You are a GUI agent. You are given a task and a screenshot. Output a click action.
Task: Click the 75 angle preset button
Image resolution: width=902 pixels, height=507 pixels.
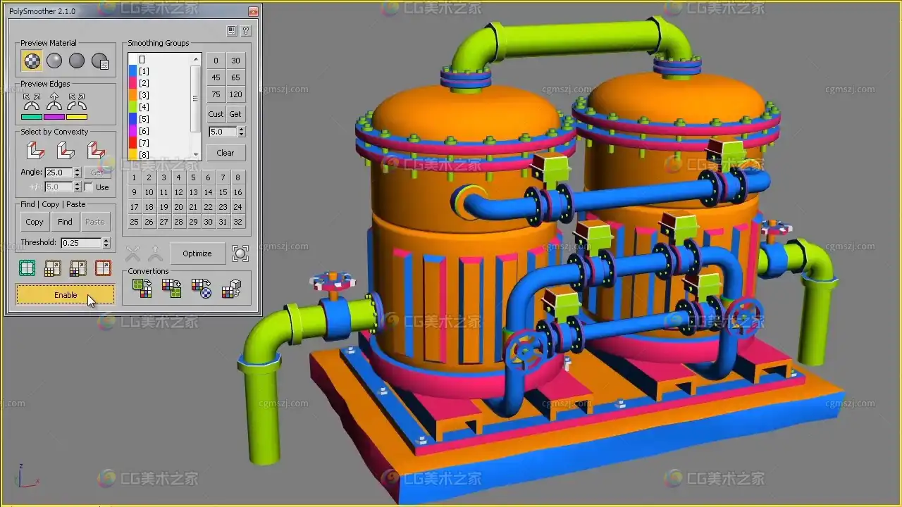coord(216,94)
